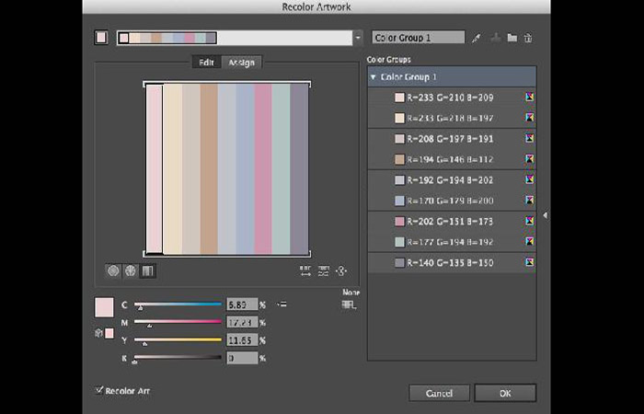Screen dimensions: 644x414
Task: Click the new color group folder icon
Action: [512, 38]
